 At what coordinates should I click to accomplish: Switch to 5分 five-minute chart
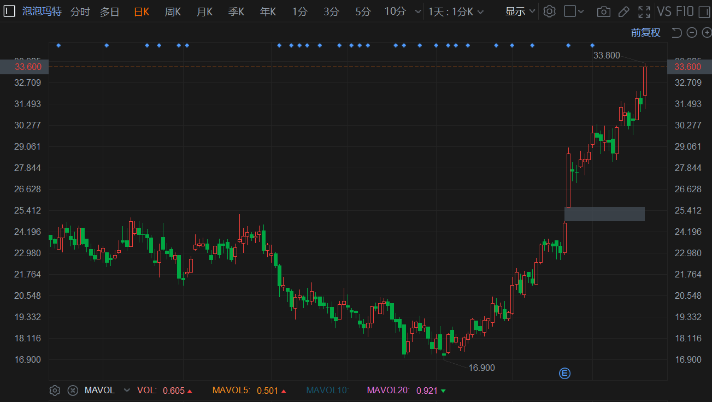point(363,11)
